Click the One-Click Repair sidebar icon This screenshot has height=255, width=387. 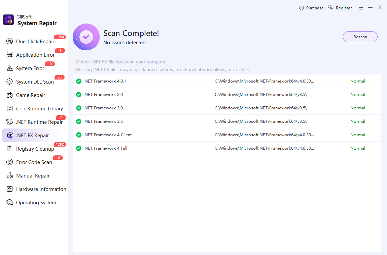pyautogui.click(x=10, y=41)
